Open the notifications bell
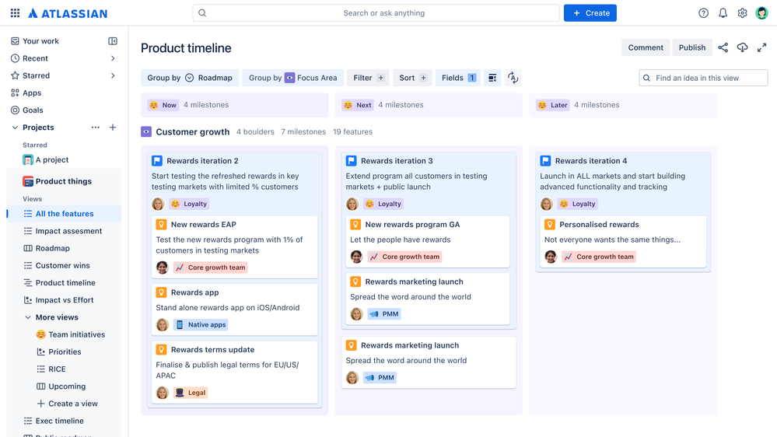777x437 pixels. click(x=723, y=13)
